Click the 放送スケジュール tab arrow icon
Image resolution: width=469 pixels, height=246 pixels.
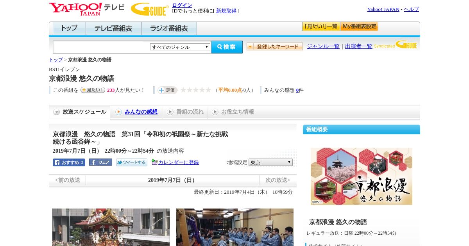click(x=57, y=112)
